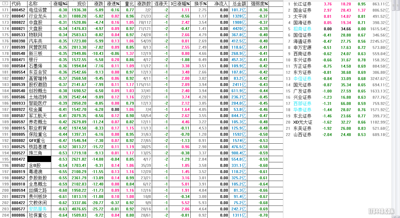400x218 pixels.
Task: Select the 职业教育 sector name
Action: click(x=38, y=128)
